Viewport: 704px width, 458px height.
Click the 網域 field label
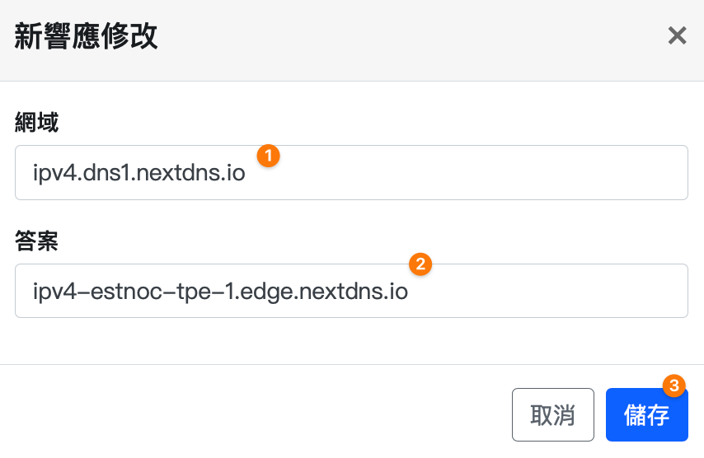click(x=37, y=123)
